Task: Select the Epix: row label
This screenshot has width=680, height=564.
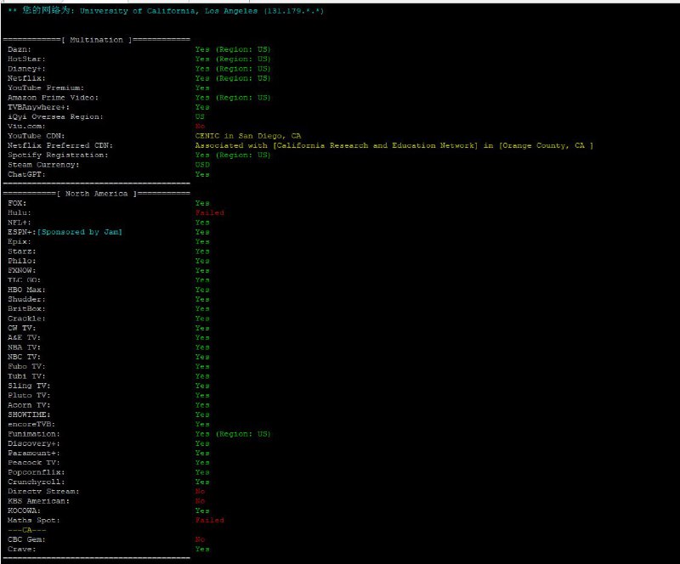Action: pyautogui.click(x=20, y=241)
